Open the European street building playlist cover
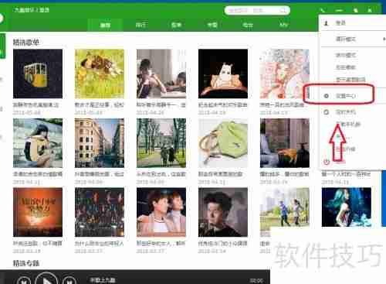386x284 pixels. (100, 143)
